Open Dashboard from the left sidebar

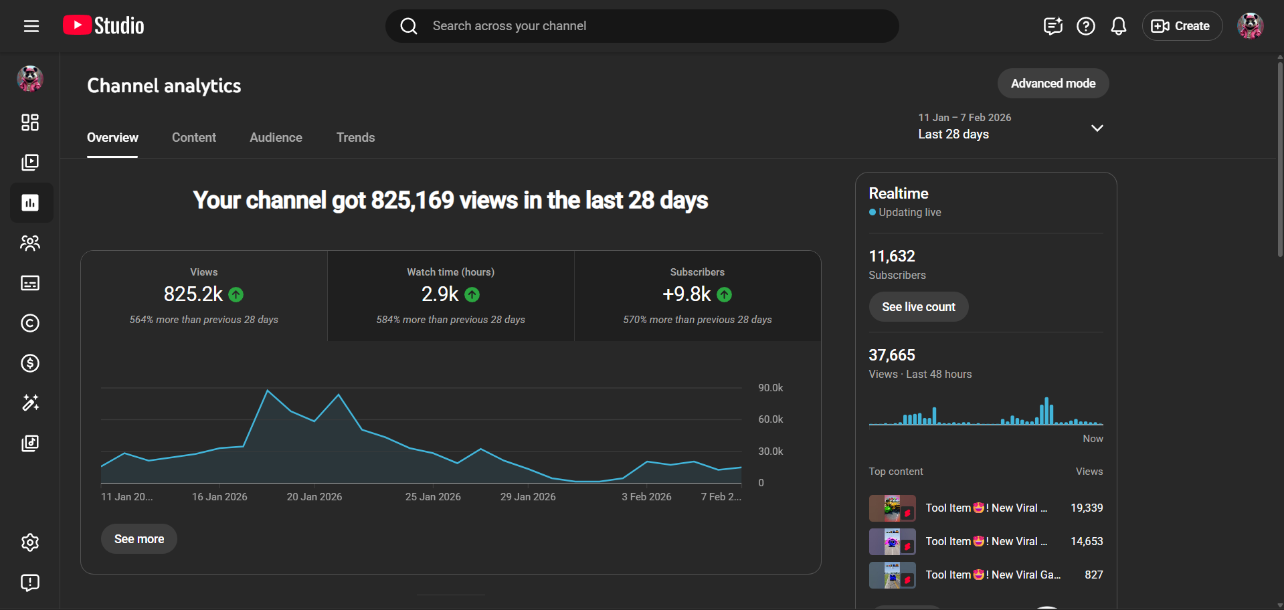(30, 122)
